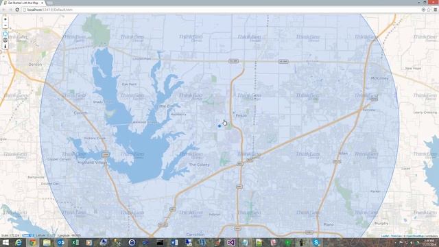Open a new browser tab
Screen dimensions: 439x247
[50, 3]
